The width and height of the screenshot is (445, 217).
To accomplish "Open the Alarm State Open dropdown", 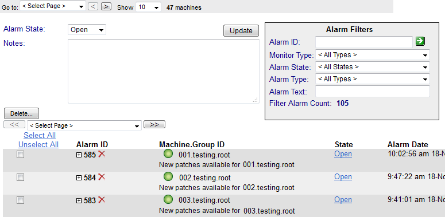I will pyautogui.click(x=87, y=30).
